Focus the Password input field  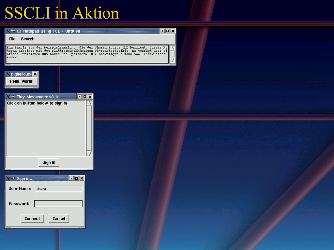pyautogui.click(x=58, y=204)
